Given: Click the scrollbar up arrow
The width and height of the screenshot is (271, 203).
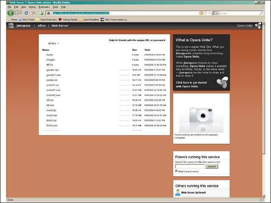Looking at the screenshot, I should click(x=263, y=24).
